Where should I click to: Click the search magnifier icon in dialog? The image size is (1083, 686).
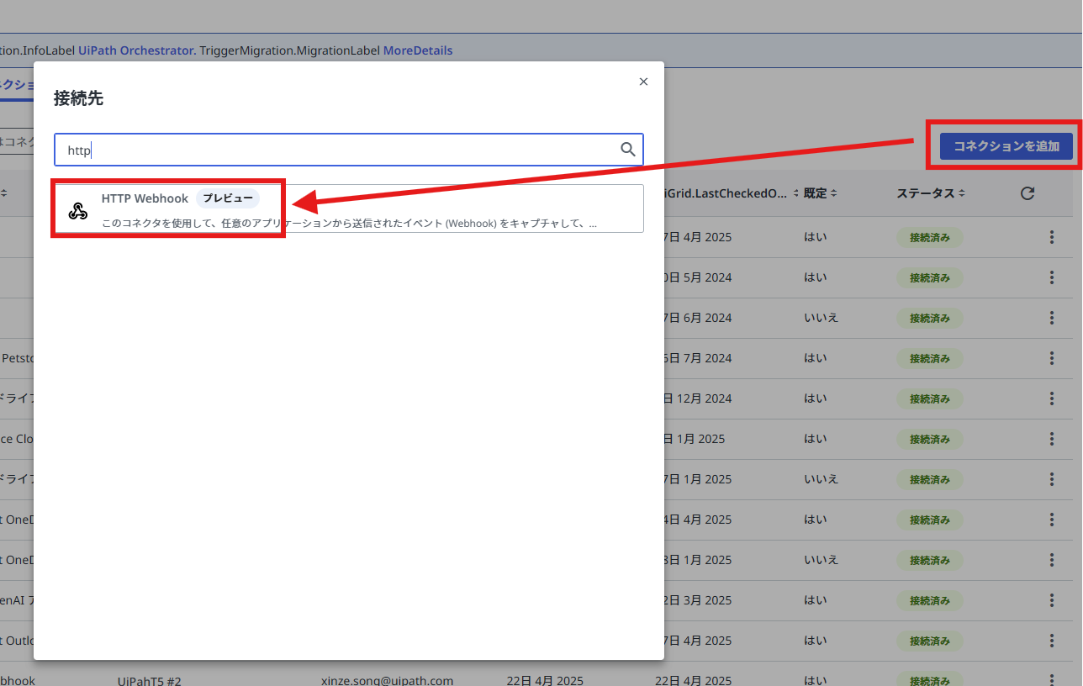point(628,149)
